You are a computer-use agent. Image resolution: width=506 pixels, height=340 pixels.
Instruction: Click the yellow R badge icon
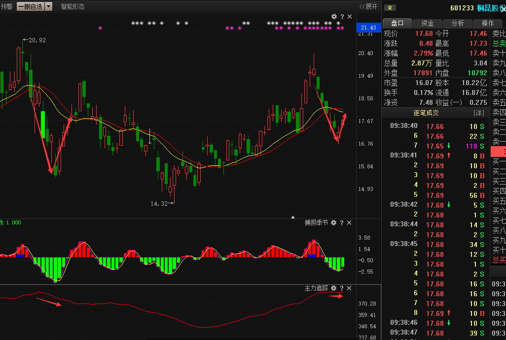click(390, 7)
